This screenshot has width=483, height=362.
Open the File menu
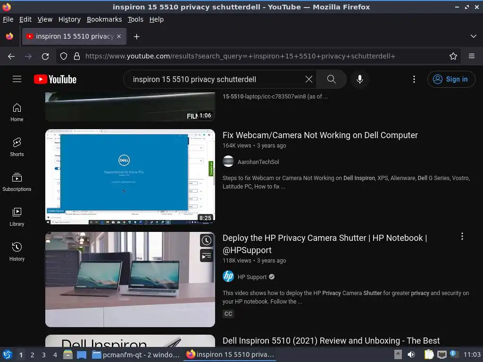(x=8, y=19)
